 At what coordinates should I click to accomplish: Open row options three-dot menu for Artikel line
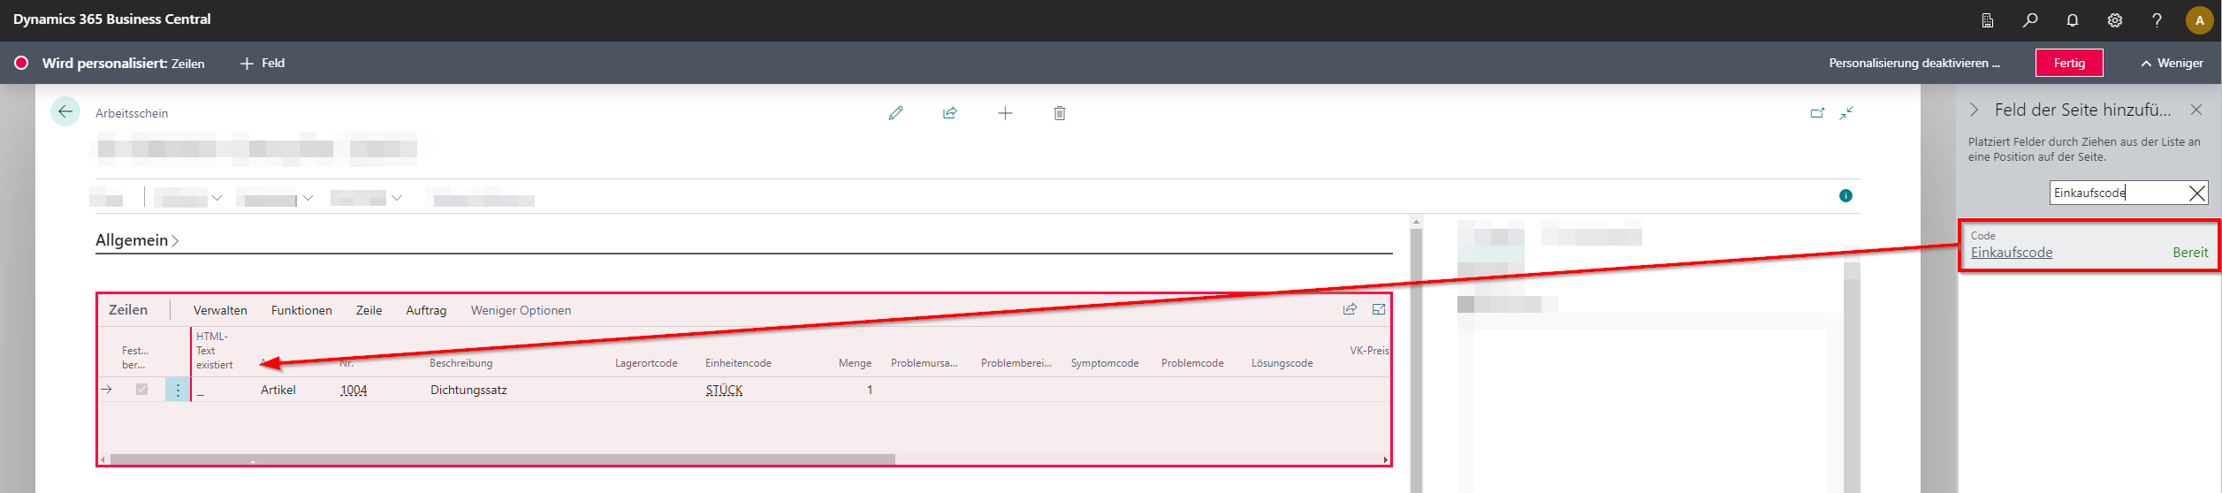178,390
